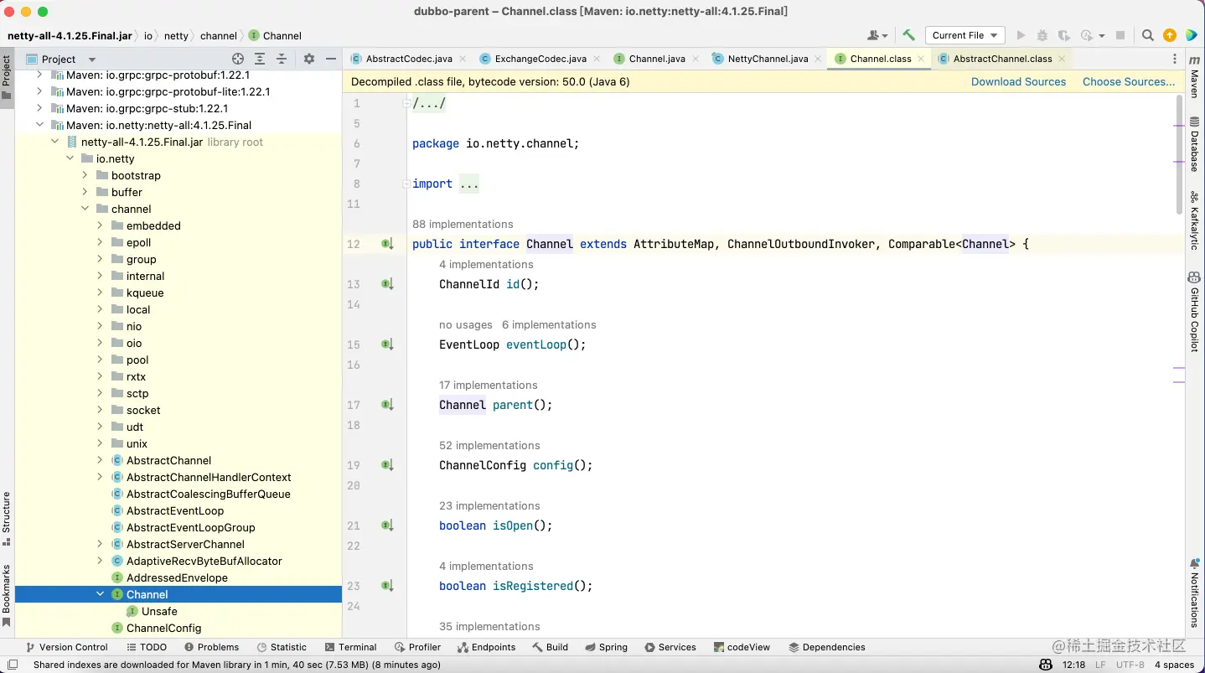Hide the Project panel with minus icon
1205x673 pixels.
(x=331, y=59)
